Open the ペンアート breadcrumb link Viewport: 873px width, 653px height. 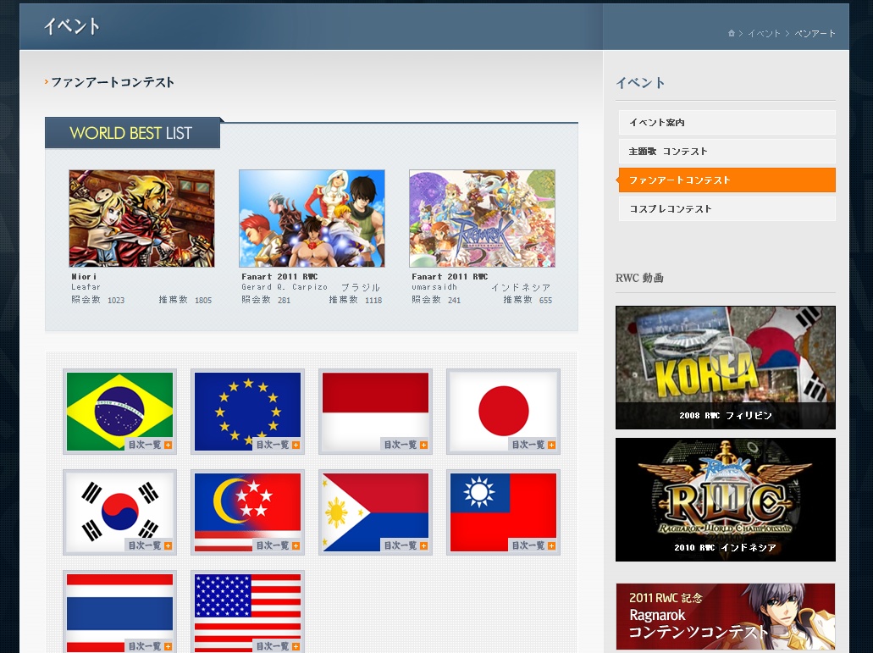point(815,33)
